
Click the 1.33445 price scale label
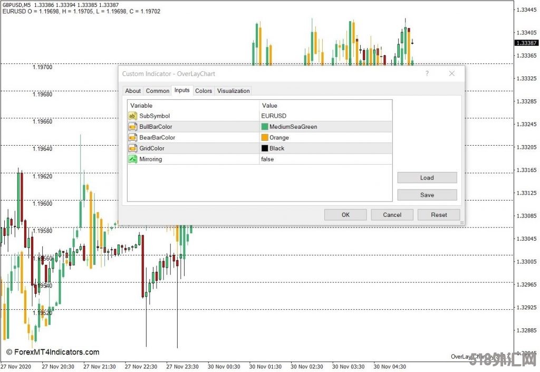tap(527, 9)
